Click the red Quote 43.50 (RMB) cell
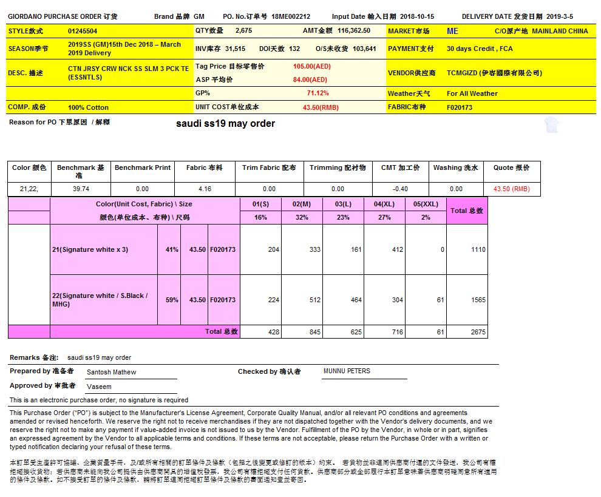Screen dimensions: 601x497 (511, 189)
